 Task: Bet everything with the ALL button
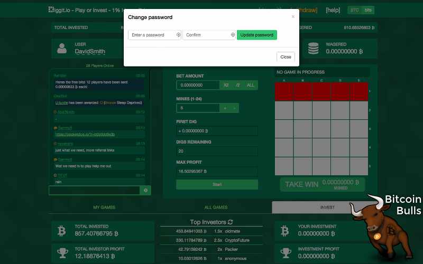pyautogui.click(x=250, y=85)
